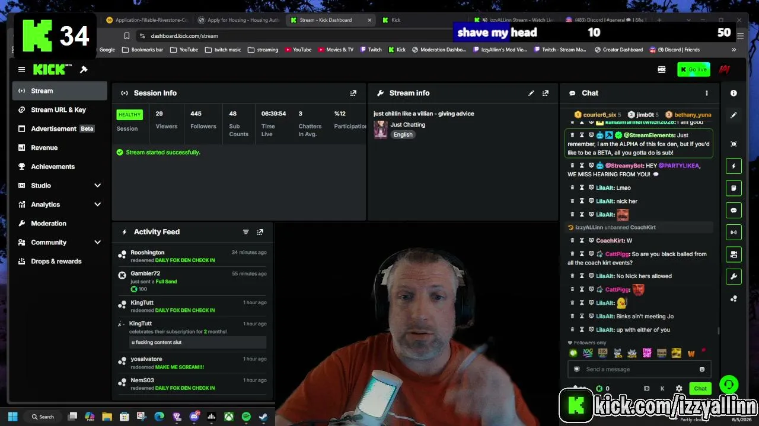This screenshot has width=759, height=426.
Task: Open Steam from the taskbar
Action: click(263, 417)
